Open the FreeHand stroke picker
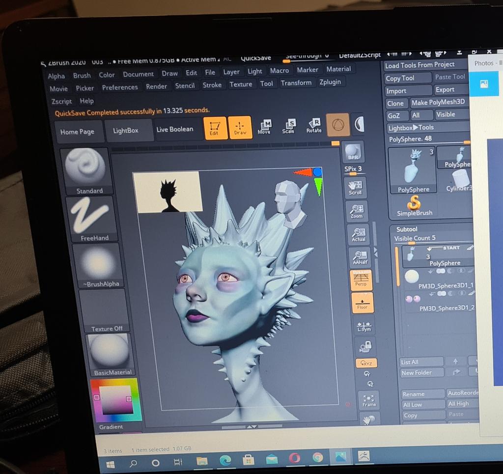Image resolution: width=503 pixels, height=474 pixels. pyautogui.click(x=92, y=219)
